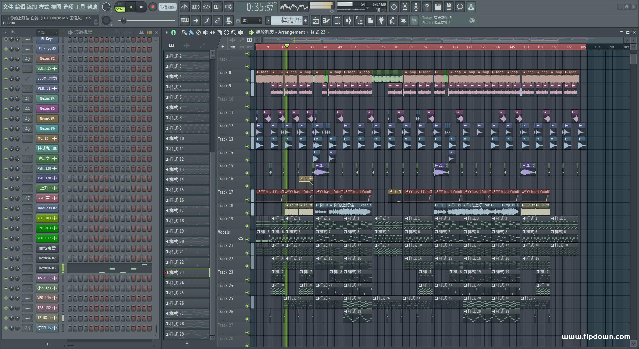639x349 pixels.
Task: Click the BooBass #2 channel button
Action: click(x=47, y=208)
